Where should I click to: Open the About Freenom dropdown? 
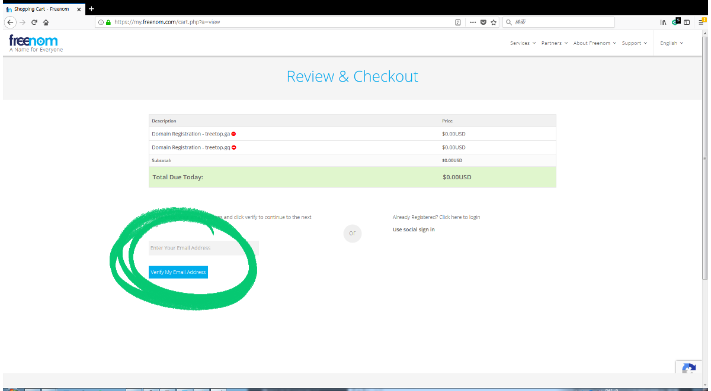(595, 43)
